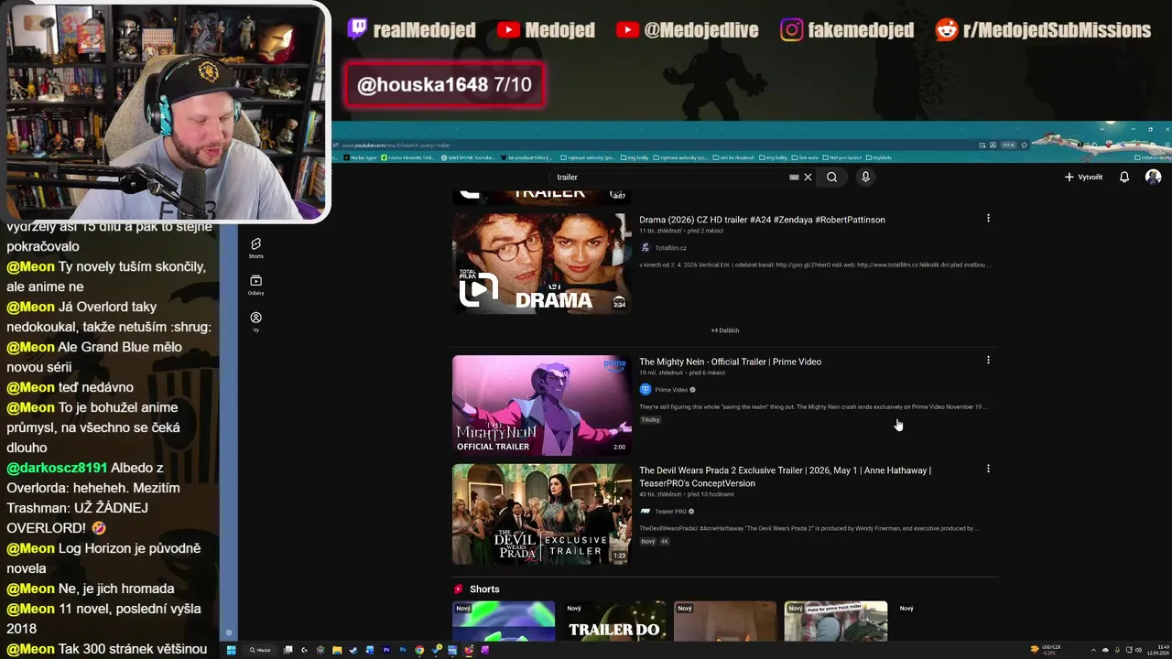Click the @houska1648 7/10 banner

pos(444,85)
